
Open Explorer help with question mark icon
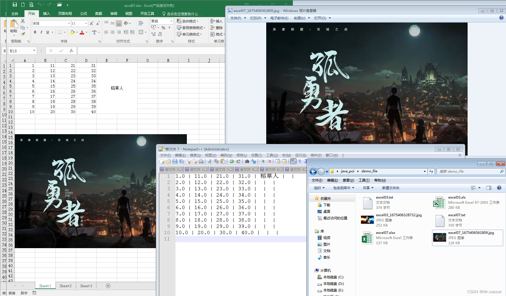(x=499, y=188)
